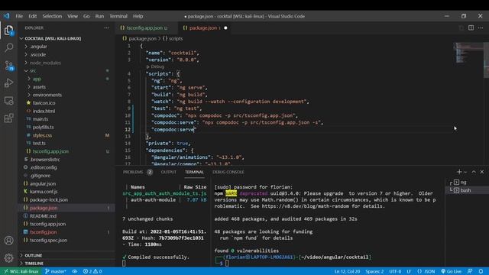Screen dimensions: 489x275
Task: Click the editor minimap
Action: [468, 53]
